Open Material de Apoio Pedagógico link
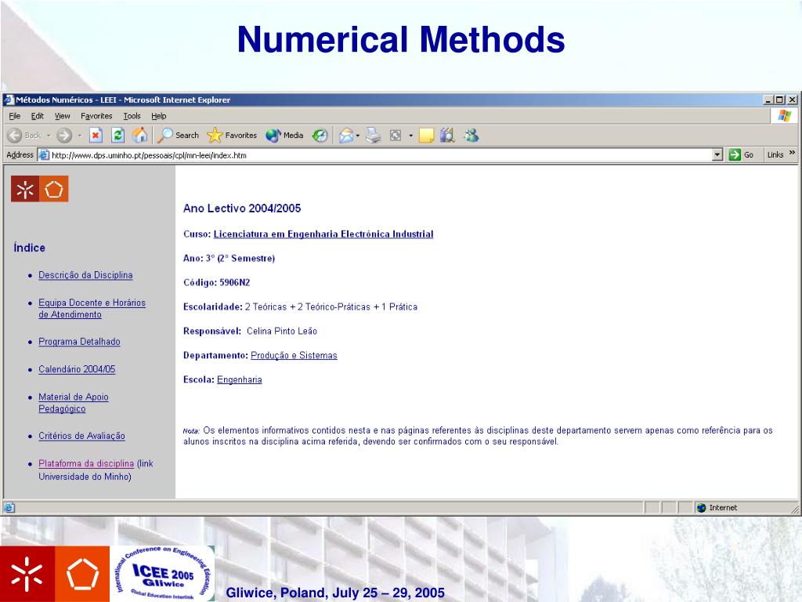802x602 pixels. pyautogui.click(x=73, y=403)
